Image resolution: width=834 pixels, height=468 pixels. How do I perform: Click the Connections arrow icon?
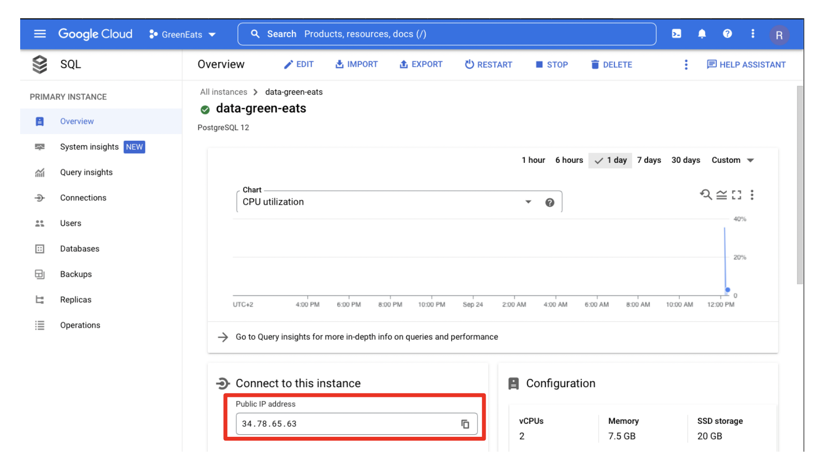[x=40, y=198]
